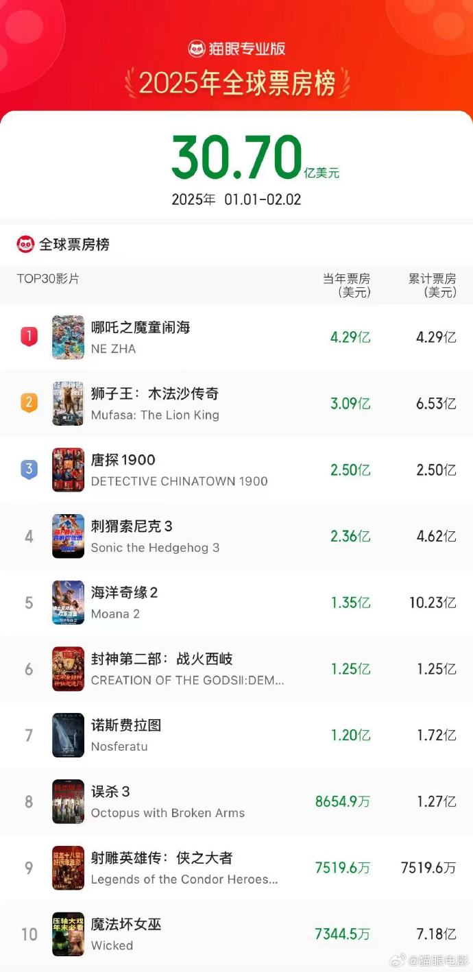This screenshot has width=473, height=972.
Task: Select the 当年票房 column header
Action: pyautogui.click(x=347, y=284)
